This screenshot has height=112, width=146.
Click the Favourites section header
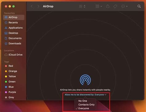pyautogui.click(x=9, y=13)
